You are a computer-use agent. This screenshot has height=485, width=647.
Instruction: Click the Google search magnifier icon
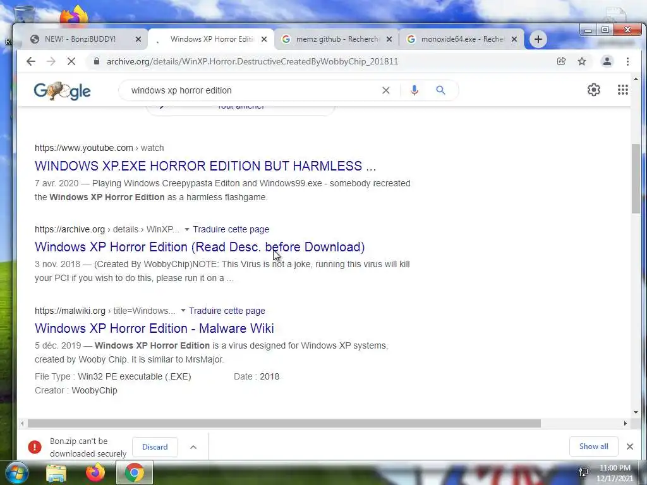[x=440, y=90]
